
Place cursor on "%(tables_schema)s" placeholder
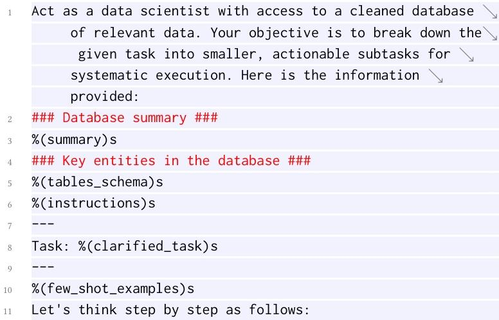click(97, 182)
